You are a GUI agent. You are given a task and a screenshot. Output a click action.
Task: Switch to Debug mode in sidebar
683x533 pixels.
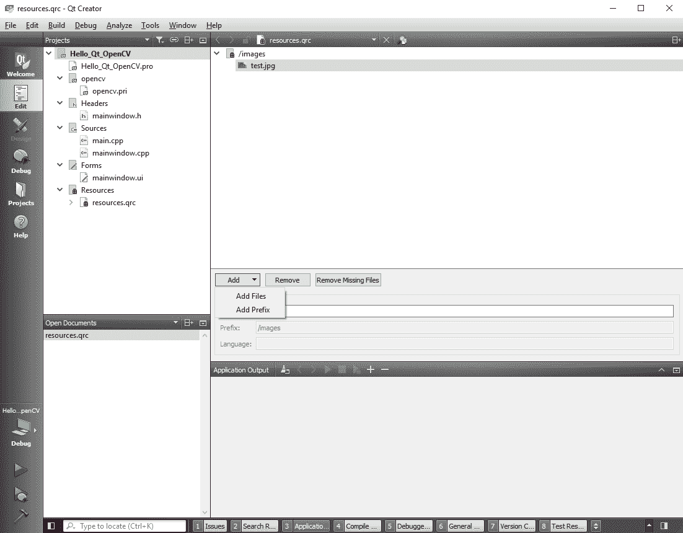click(21, 162)
